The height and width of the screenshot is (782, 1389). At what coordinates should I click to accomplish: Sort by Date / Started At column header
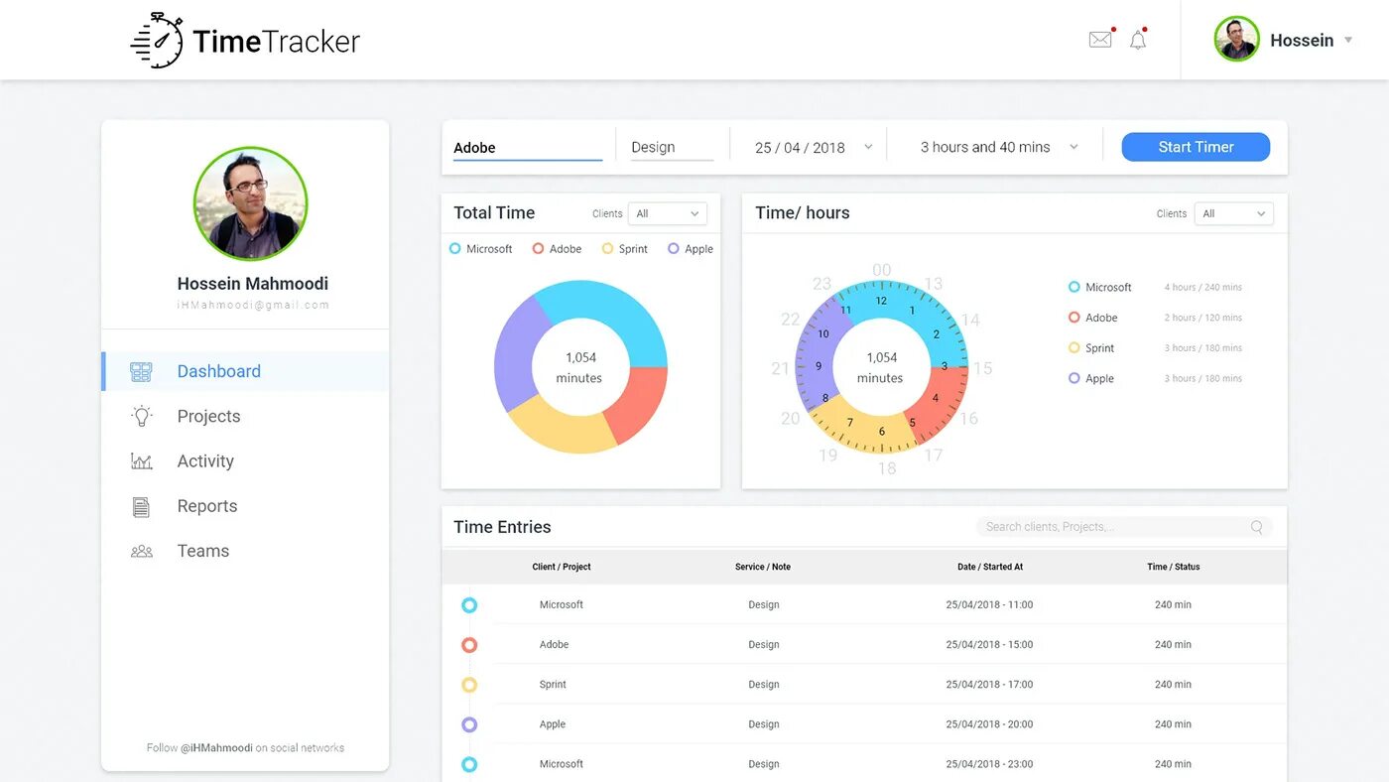(990, 567)
